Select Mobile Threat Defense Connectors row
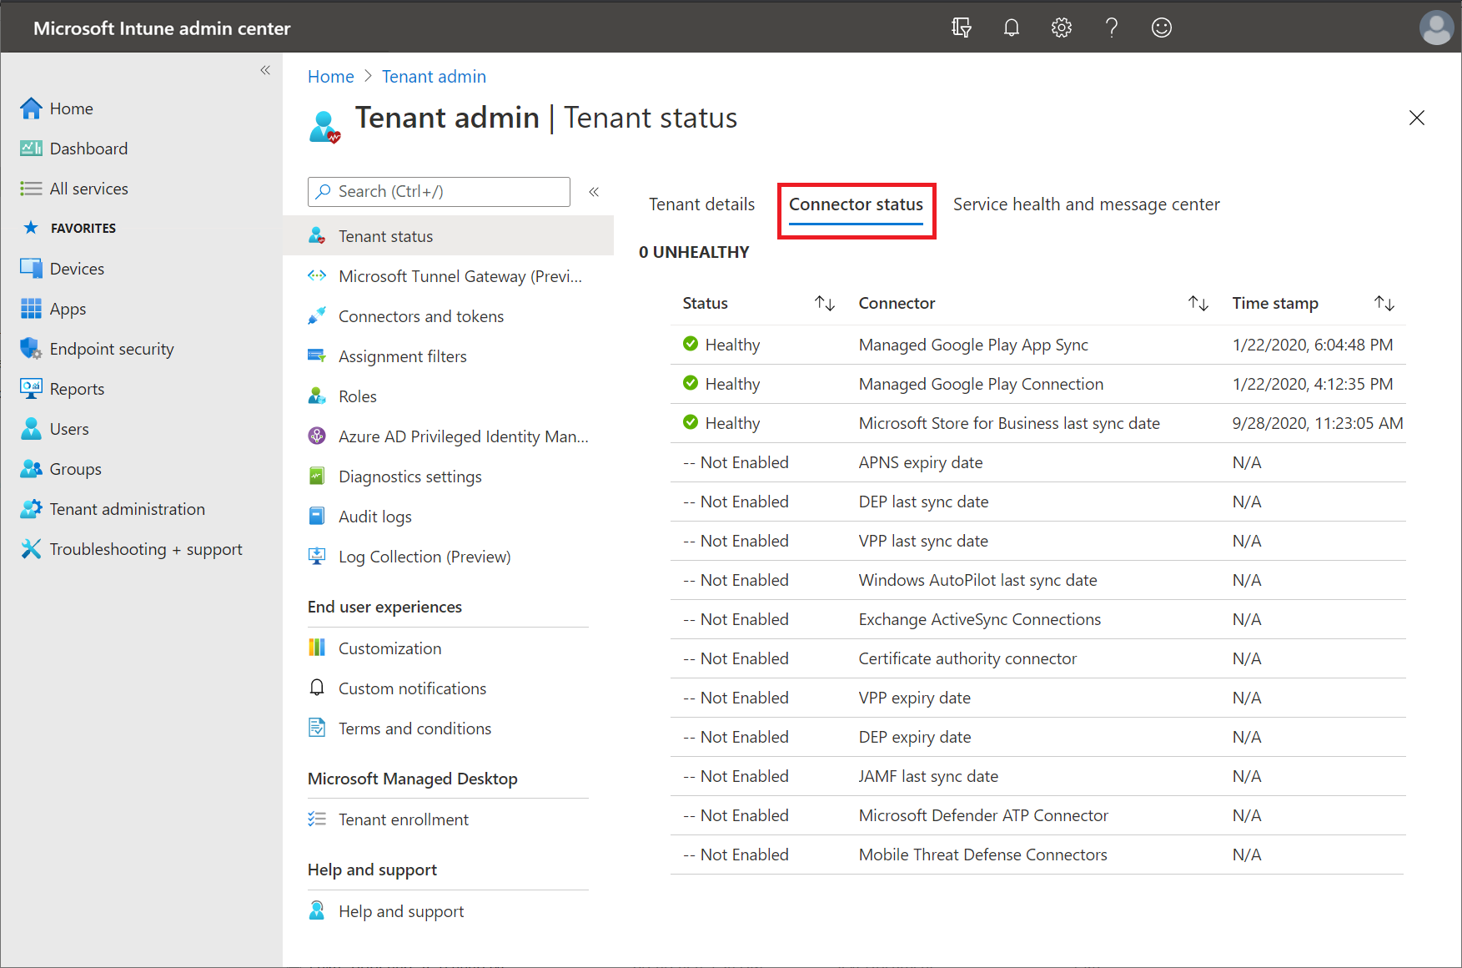Image resolution: width=1462 pixels, height=968 pixels. coord(1038,855)
